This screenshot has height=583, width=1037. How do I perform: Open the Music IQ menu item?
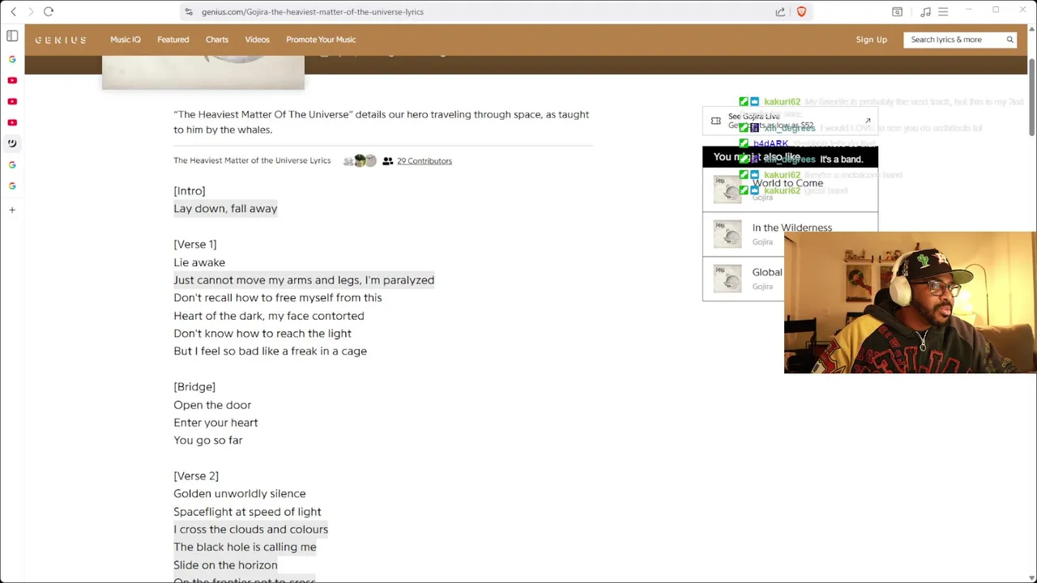pyautogui.click(x=126, y=40)
